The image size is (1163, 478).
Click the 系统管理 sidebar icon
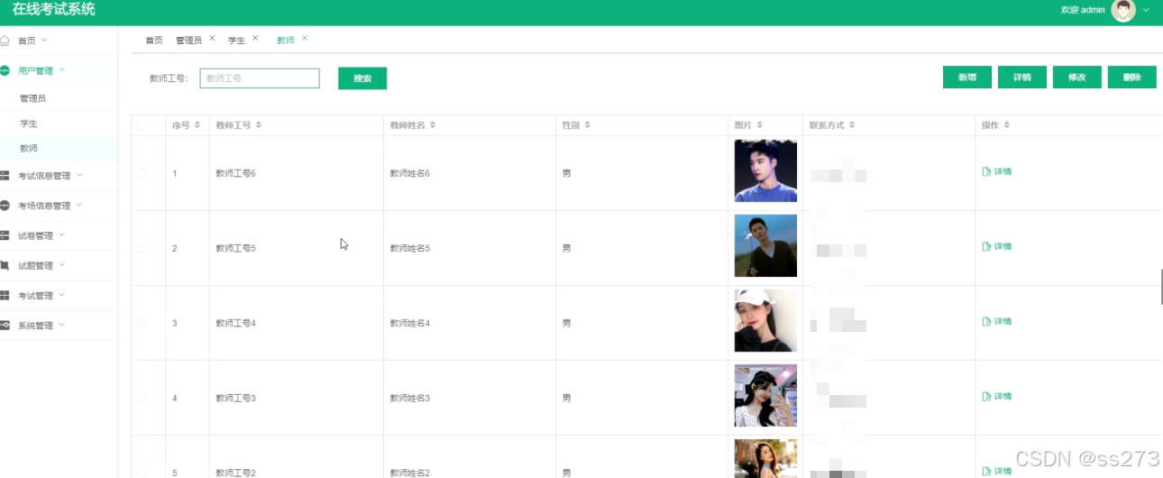click(5, 325)
